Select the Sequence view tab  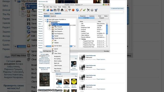tap(53, 16)
